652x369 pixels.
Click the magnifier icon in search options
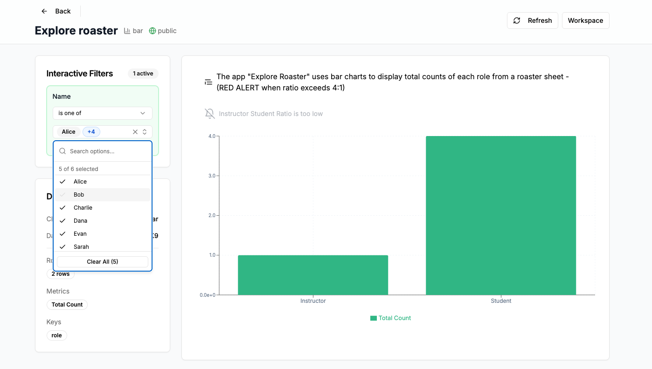click(x=62, y=151)
